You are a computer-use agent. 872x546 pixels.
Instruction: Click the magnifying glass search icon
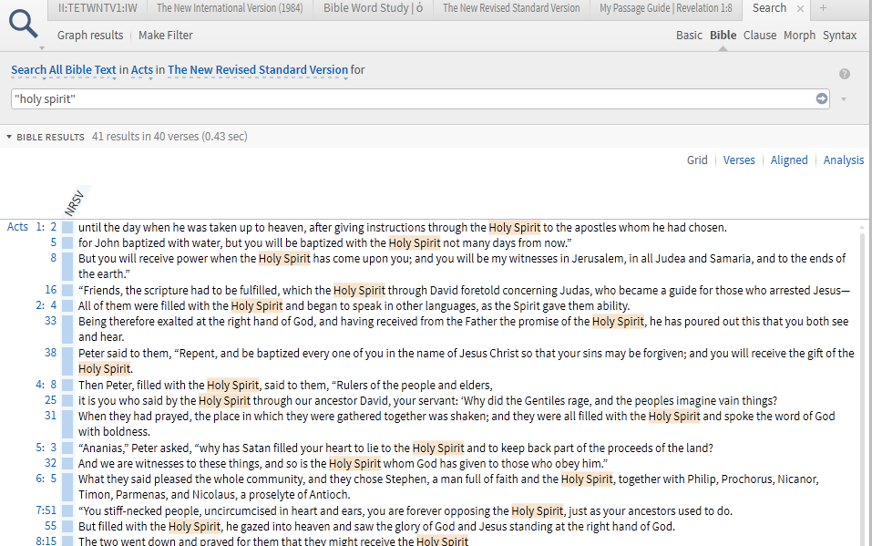pyautogui.click(x=24, y=24)
